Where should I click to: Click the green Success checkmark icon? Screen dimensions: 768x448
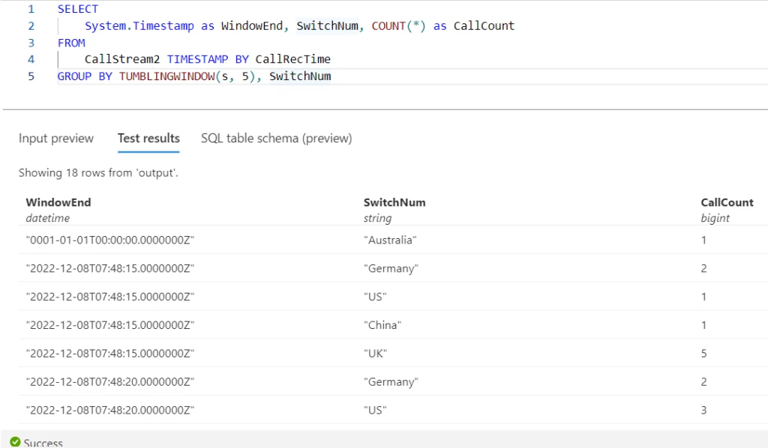pos(15,442)
